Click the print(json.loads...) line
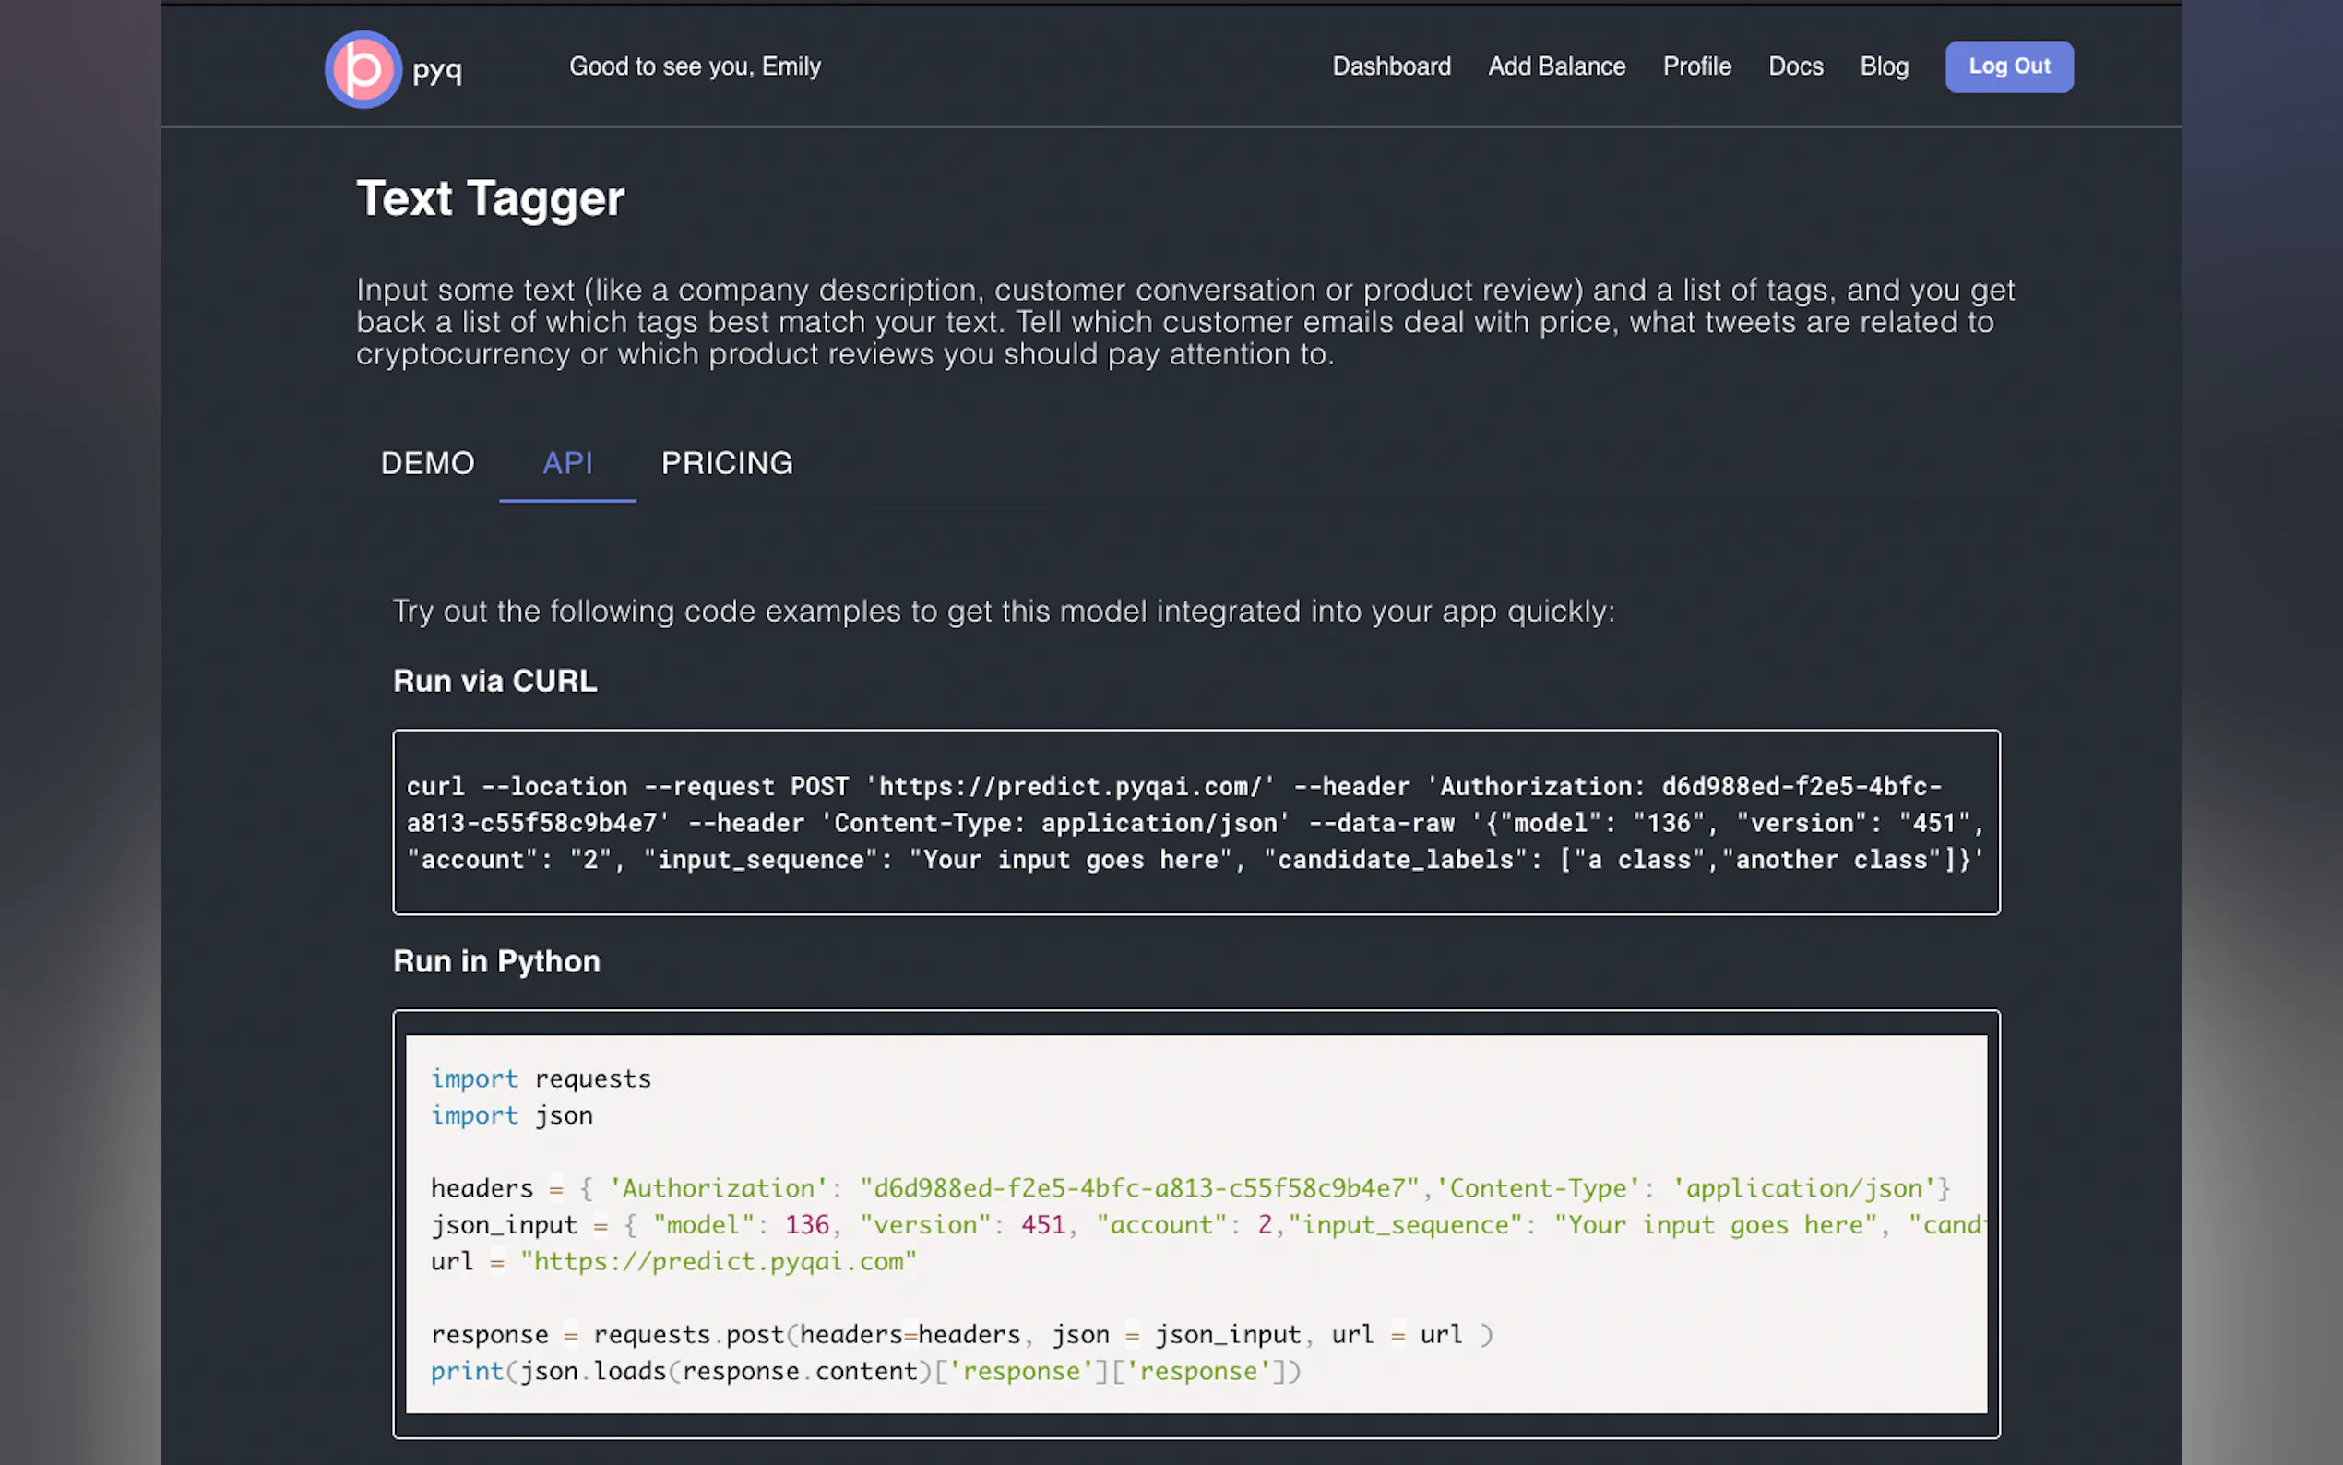Screen dimensions: 2343x1465 pyautogui.click(x=866, y=1371)
